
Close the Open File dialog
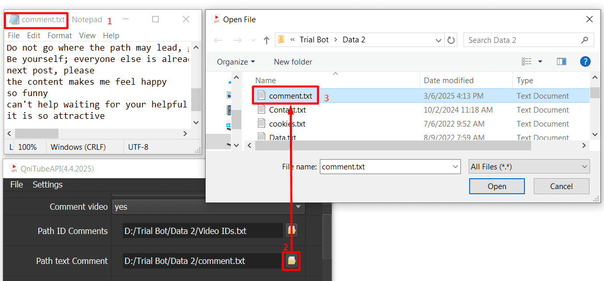[589, 19]
